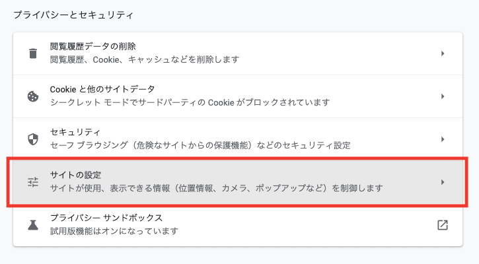The width and height of the screenshot is (479, 264).
Task: Click the flask icon for プライバシー サンドボックス
Action: (33, 225)
